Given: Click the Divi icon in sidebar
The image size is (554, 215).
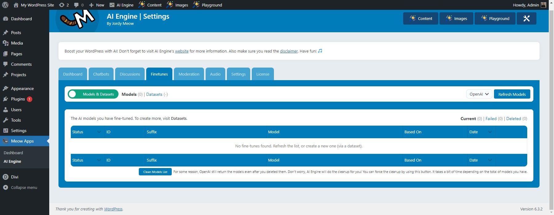Looking at the screenshot, I should [x=5, y=177].
